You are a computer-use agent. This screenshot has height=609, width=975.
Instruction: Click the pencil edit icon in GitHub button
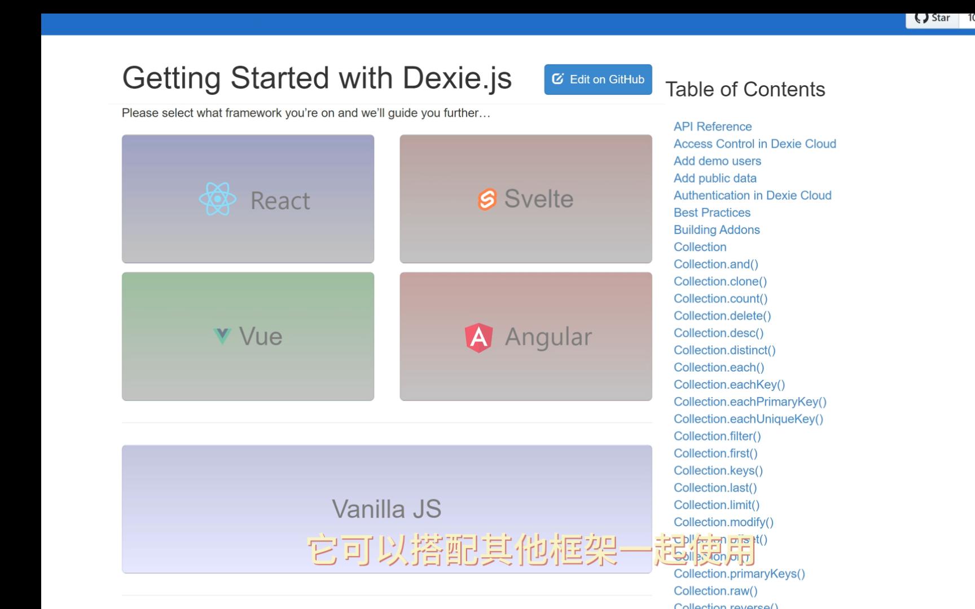tap(557, 79)
